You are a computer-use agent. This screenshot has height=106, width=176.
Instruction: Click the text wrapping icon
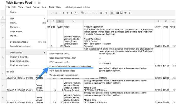pyautogui.click(x=112, y=13)
